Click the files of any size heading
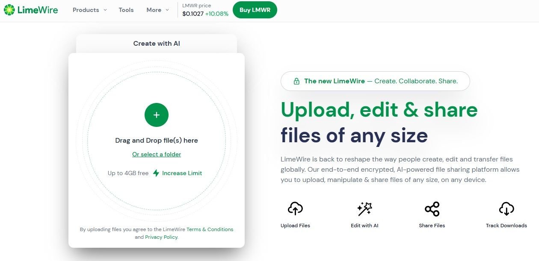539x261 pixels. [354, 136]
